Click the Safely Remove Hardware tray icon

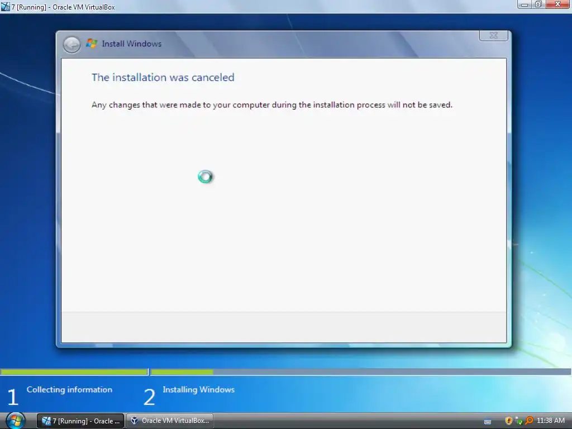click(518, 421)
